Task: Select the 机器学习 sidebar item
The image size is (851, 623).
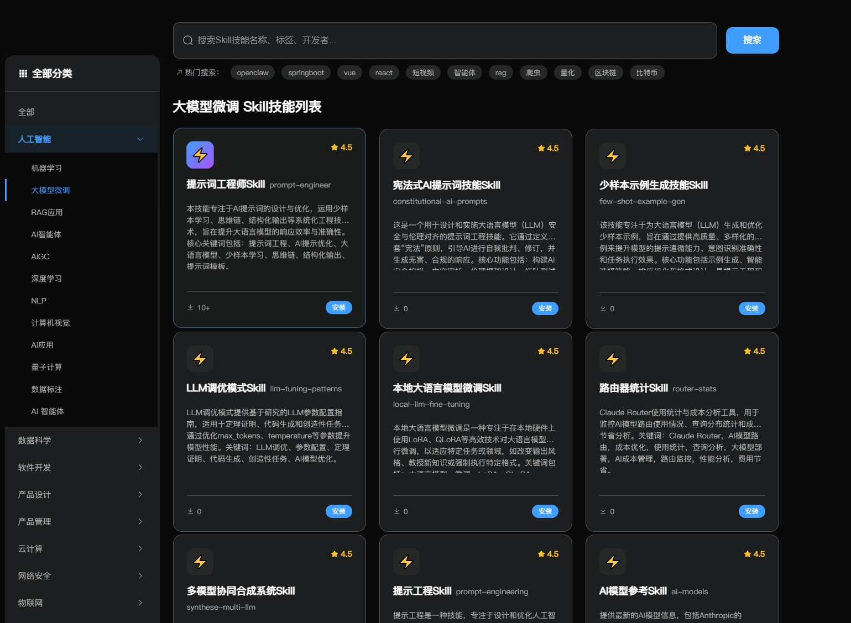Action: point(46,167)
